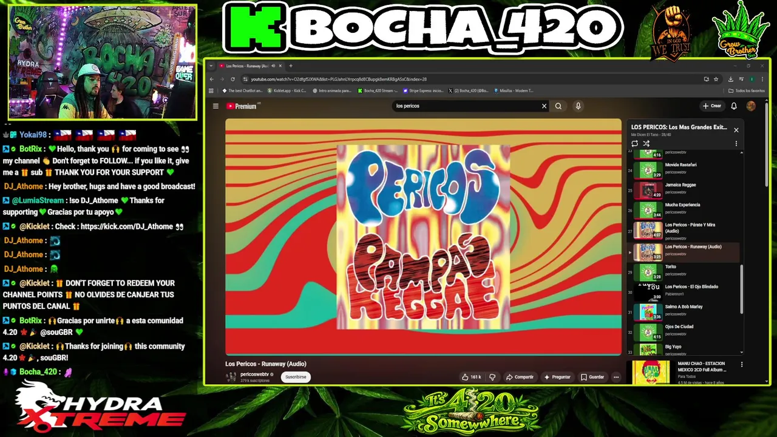Open the 'MissXss - Modern T...' bookmark

(x=514, y=91)
